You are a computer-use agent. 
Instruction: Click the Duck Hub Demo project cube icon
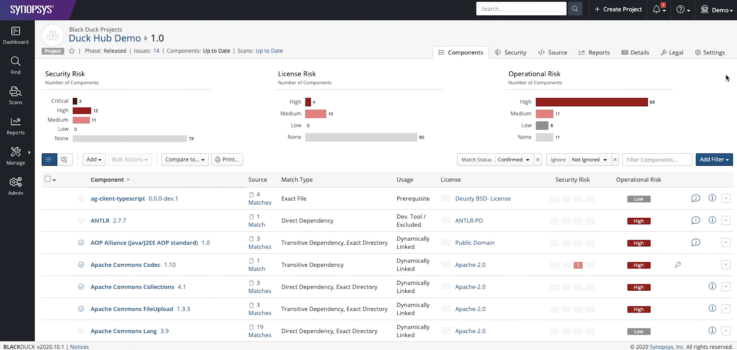pyautogui.click(x=53, y=35)
